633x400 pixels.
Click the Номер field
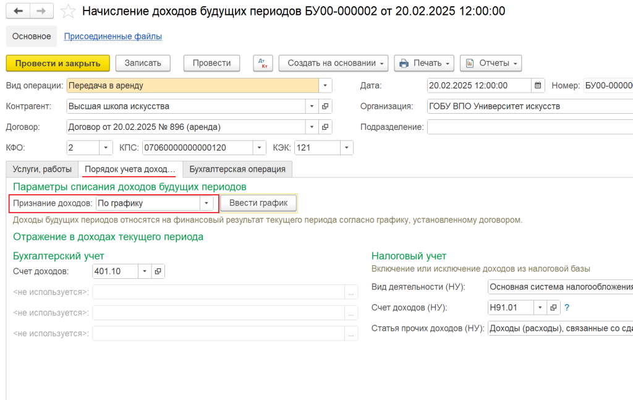click(x=608, y=85)
